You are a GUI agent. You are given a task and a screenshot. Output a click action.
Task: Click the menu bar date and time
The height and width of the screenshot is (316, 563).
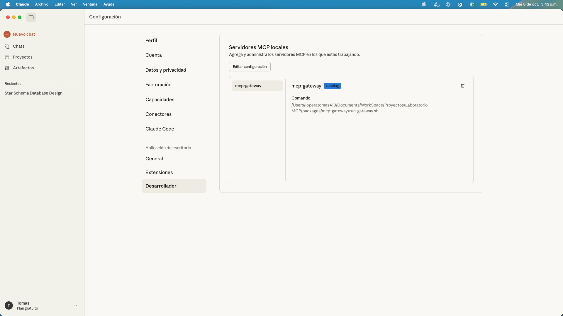pos(537,4)
